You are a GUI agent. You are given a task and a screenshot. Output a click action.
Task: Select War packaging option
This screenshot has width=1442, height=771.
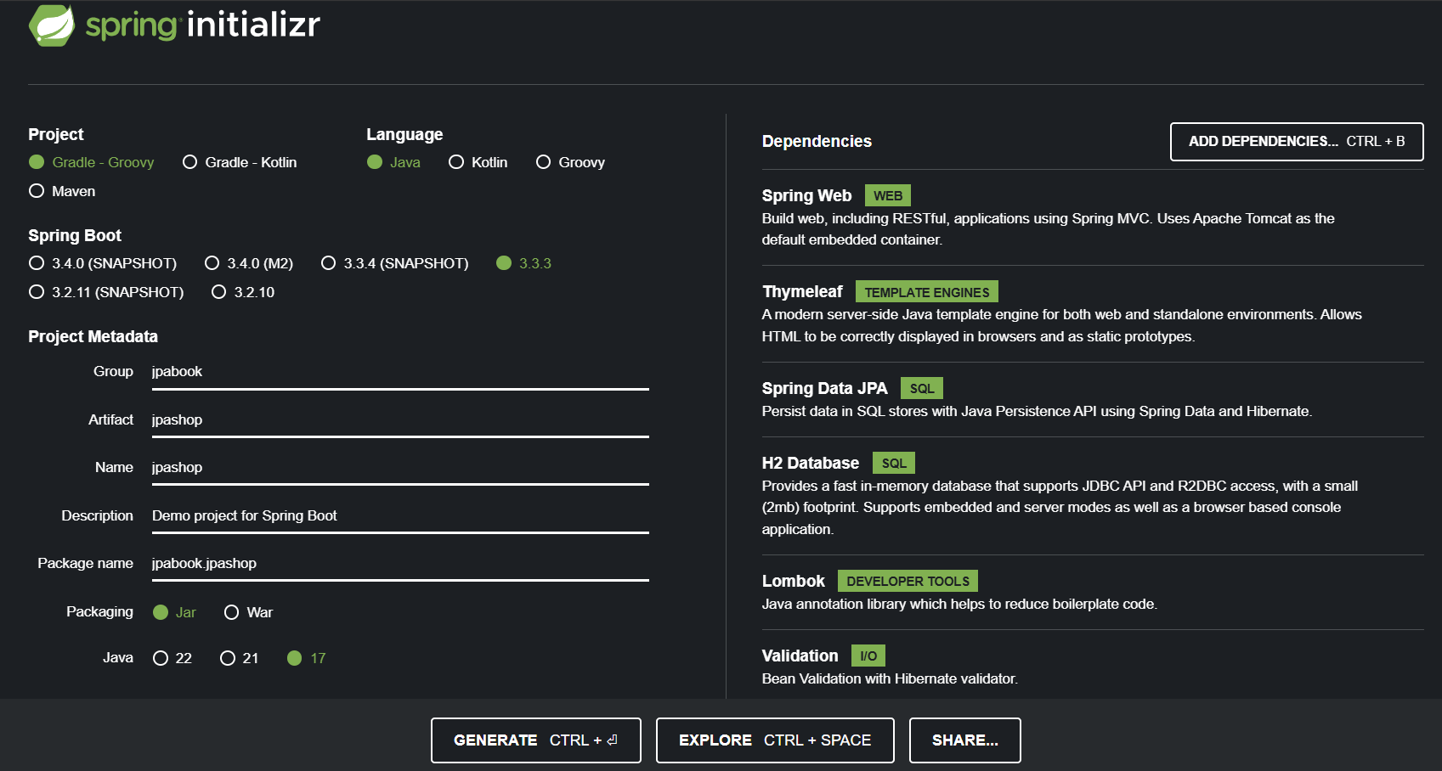pyautogui.click(x=248, y=612)
